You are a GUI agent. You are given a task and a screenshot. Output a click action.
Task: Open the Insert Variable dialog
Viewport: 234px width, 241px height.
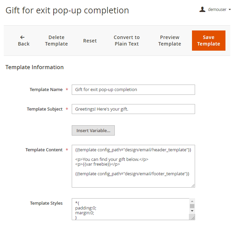tap(93, 130)
